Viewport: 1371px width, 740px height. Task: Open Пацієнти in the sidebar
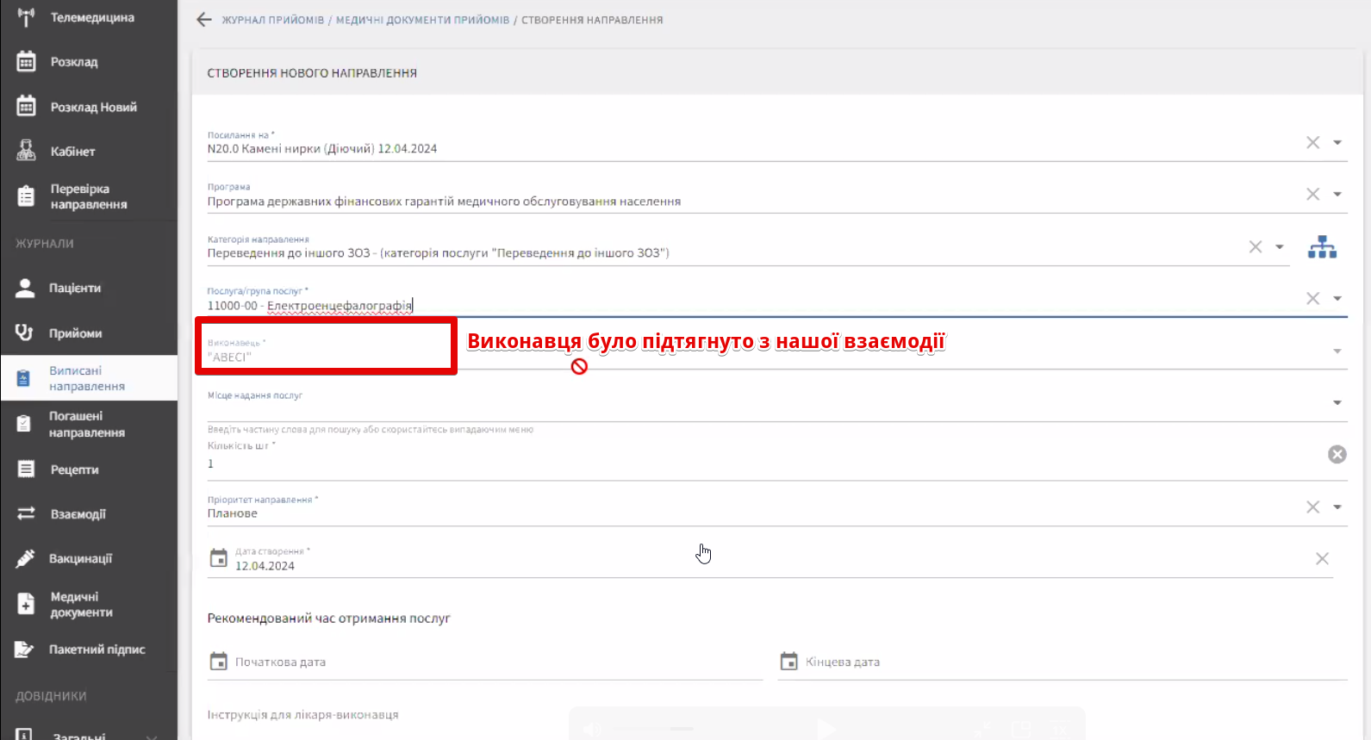75,289
